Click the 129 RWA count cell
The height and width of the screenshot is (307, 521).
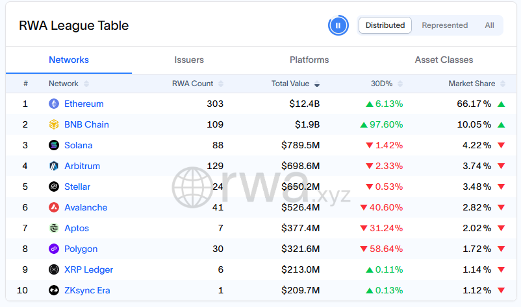coord(215,166)
